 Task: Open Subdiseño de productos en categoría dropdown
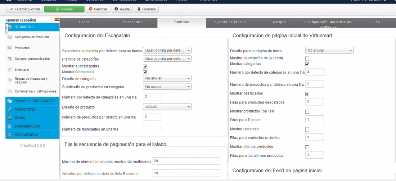(x=167, y=87)
